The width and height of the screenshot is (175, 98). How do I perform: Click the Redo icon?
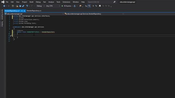pos(32,6)
